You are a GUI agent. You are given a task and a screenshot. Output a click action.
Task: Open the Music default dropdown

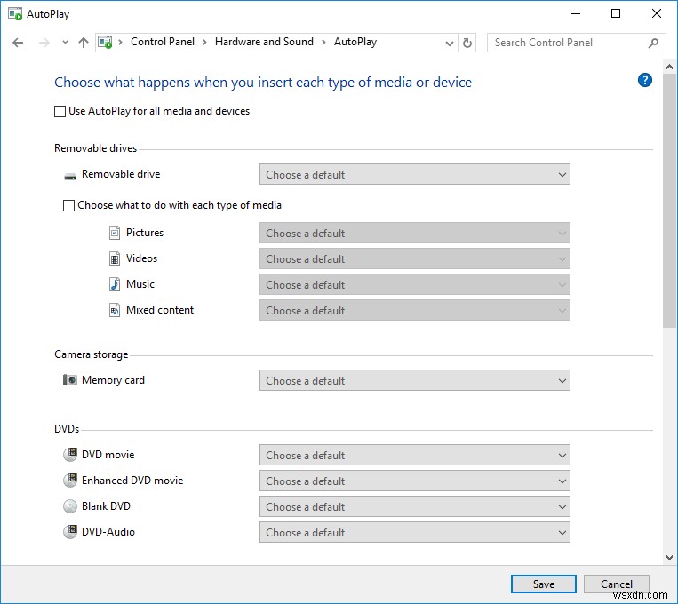(415, 285)
